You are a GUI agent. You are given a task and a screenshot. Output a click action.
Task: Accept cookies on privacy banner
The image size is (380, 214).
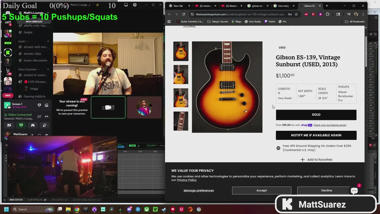pyautogui.click(x=262, y=191)
